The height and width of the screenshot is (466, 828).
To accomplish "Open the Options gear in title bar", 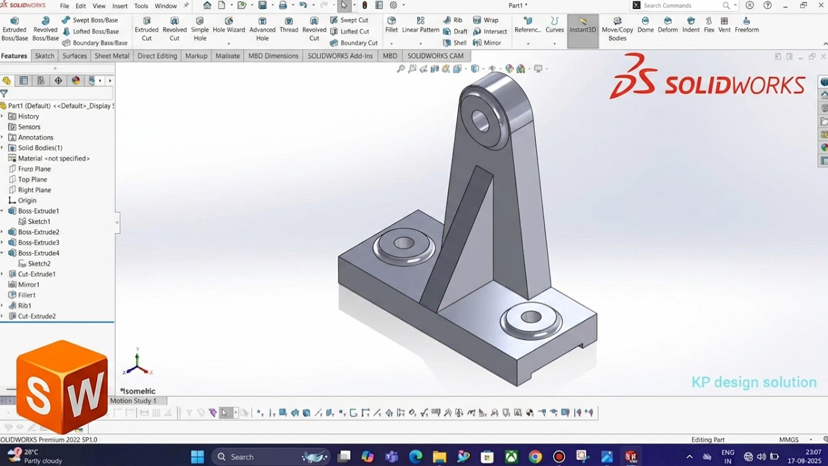I will (393, 5).
